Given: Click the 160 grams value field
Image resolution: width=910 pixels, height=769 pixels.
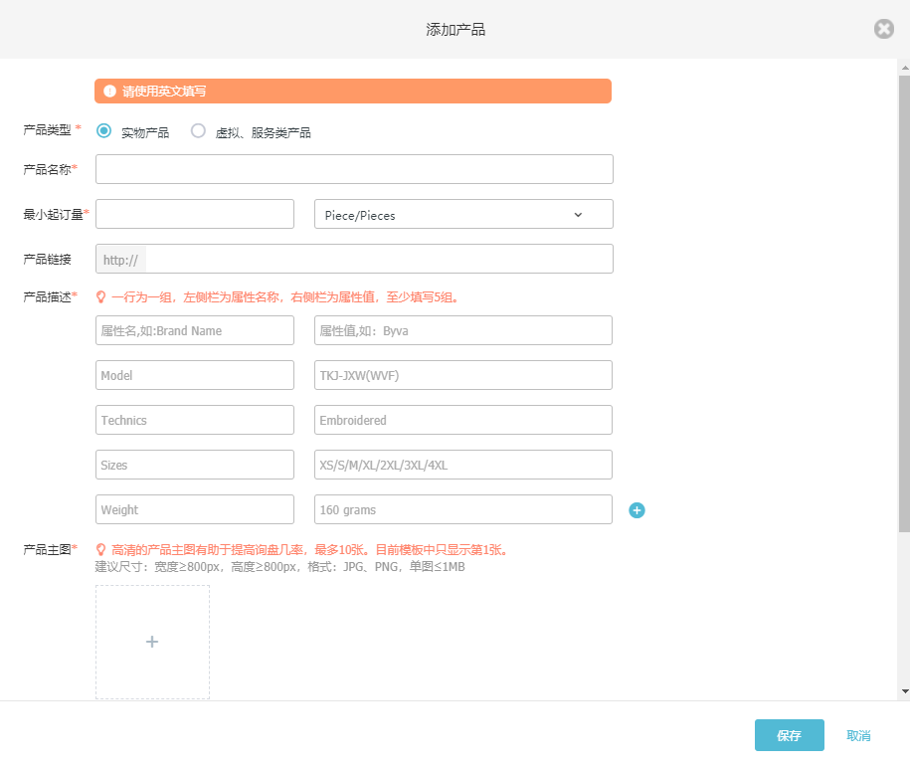Looking at the screenshot, I should (x=462, y=509).
